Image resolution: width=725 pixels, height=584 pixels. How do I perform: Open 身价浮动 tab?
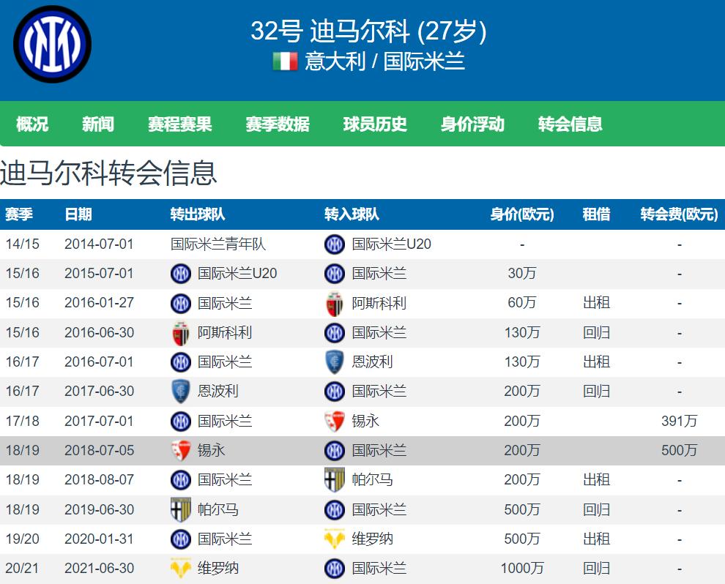pos(472,124)
